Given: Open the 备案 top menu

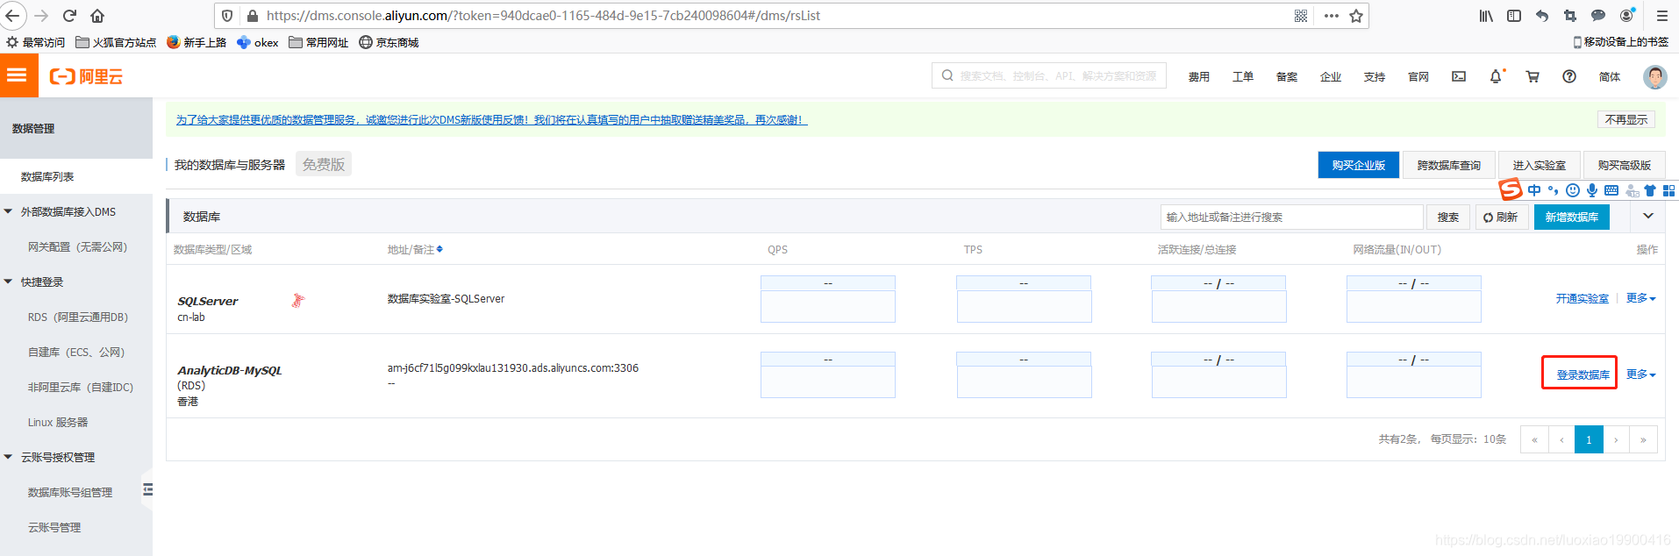Looking at the screenshot, I should pos(1287,77).
